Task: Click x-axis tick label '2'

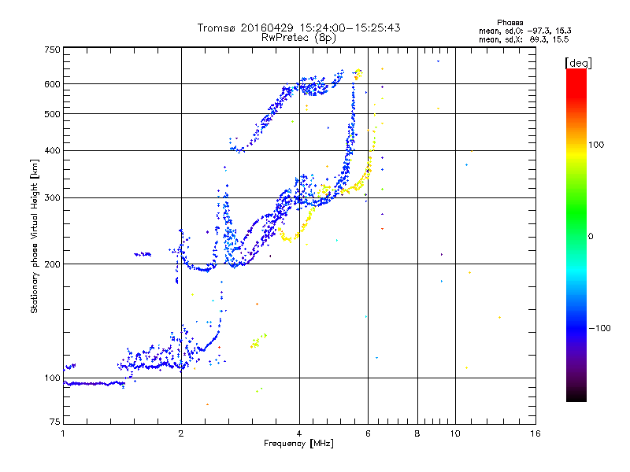Action: 181,433
